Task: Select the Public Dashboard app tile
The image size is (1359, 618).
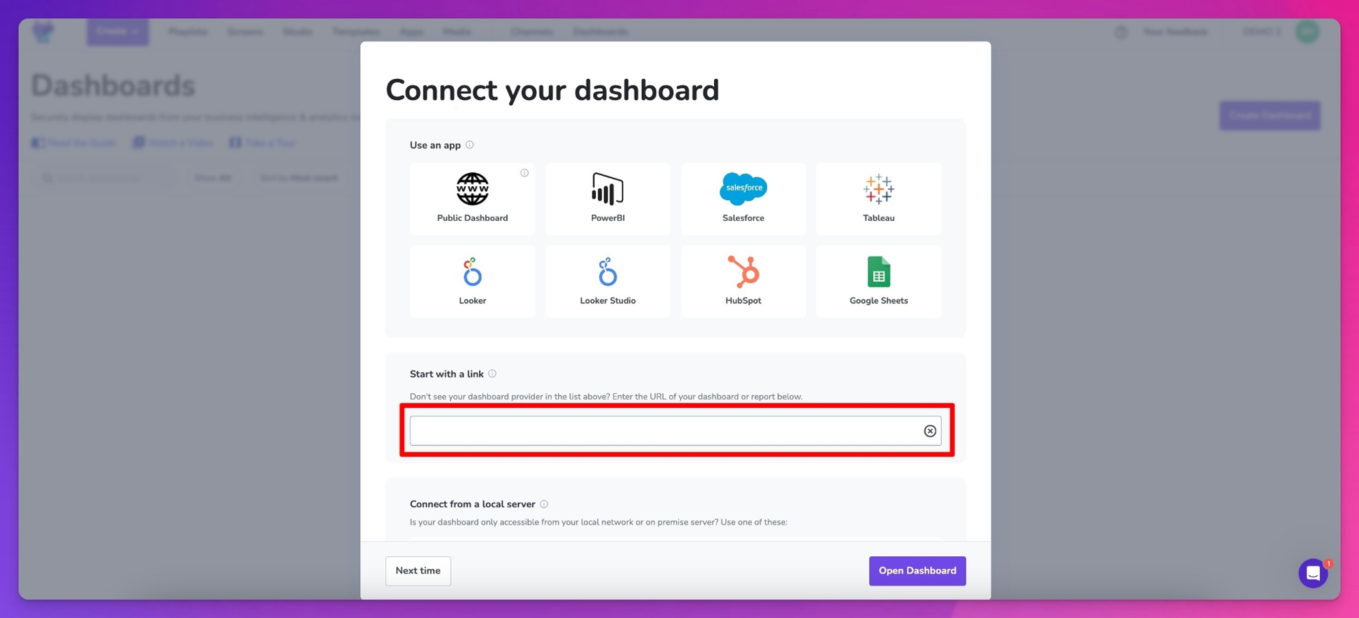Action: [x=472, y=198]
